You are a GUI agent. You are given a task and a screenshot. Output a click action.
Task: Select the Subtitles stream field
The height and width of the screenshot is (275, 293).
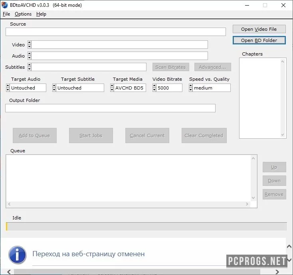[89, 67]
